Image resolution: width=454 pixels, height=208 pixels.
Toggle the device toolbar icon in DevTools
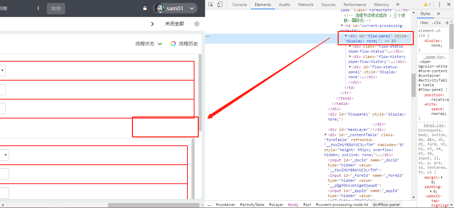pyautogui.click(x=220, y=4)
